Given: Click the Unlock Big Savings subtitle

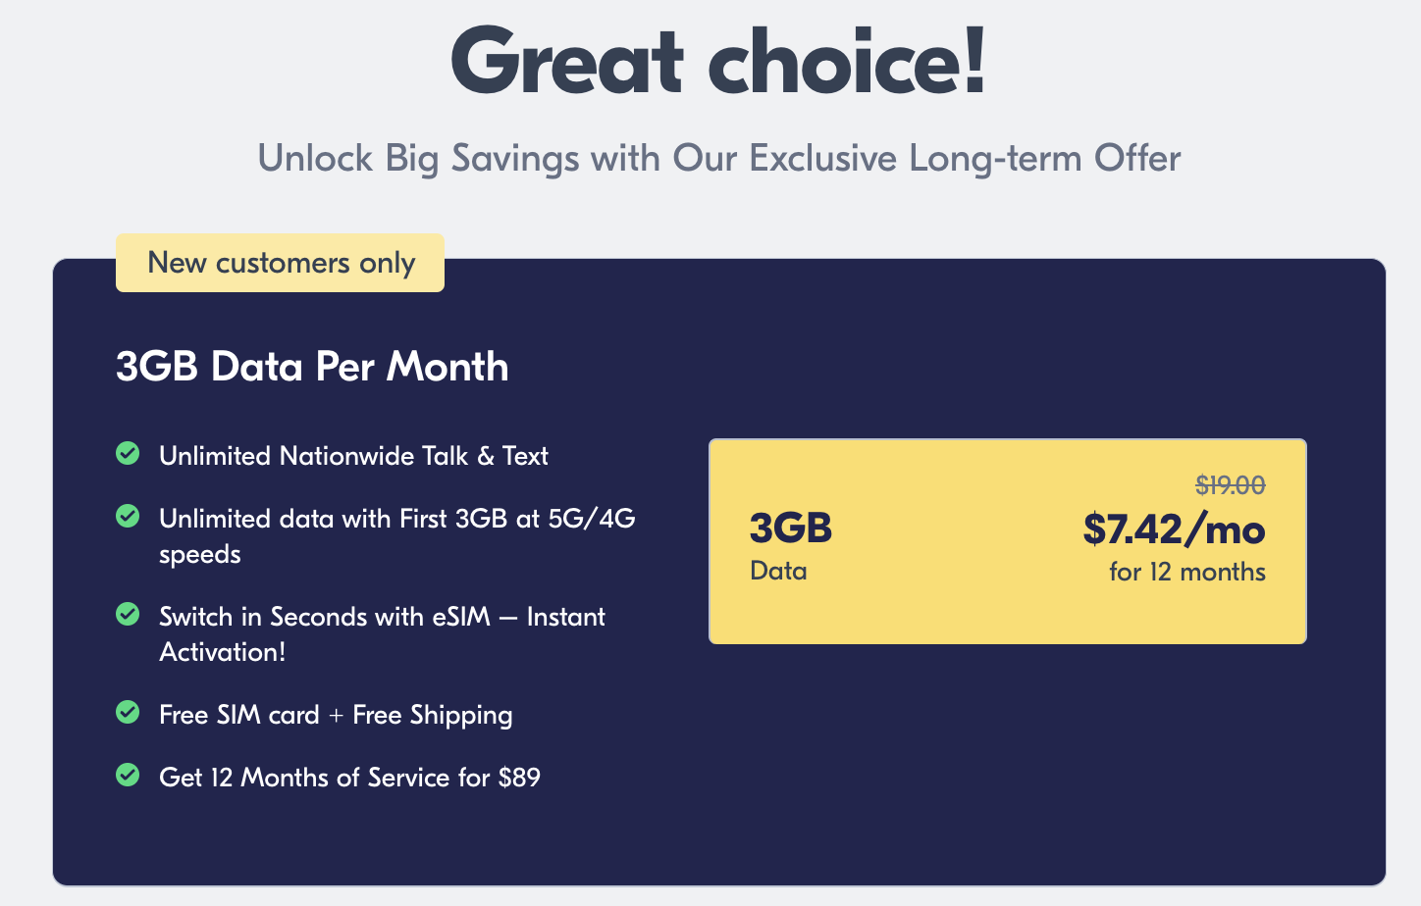Looking at the screenshot, I should [718, 158].
